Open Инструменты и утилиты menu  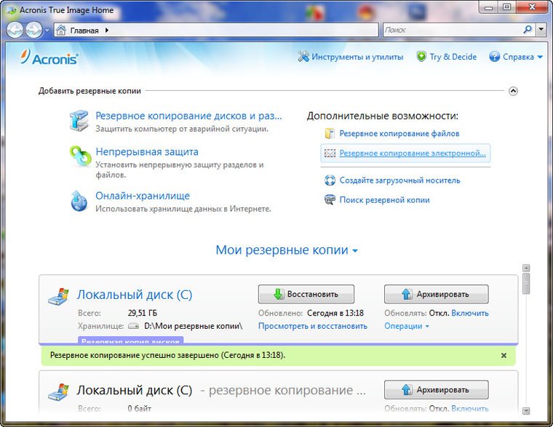click(350, 57)
